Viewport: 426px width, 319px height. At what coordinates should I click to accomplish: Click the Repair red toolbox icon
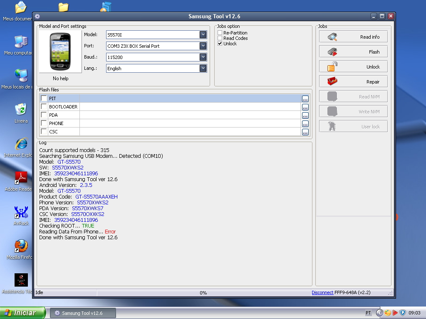point(332,81)
